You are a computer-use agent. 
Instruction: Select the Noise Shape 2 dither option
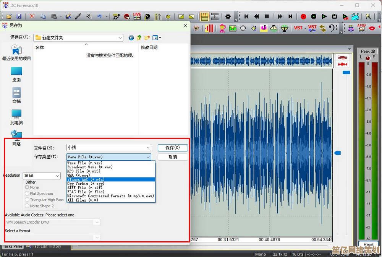click(27, 206)
